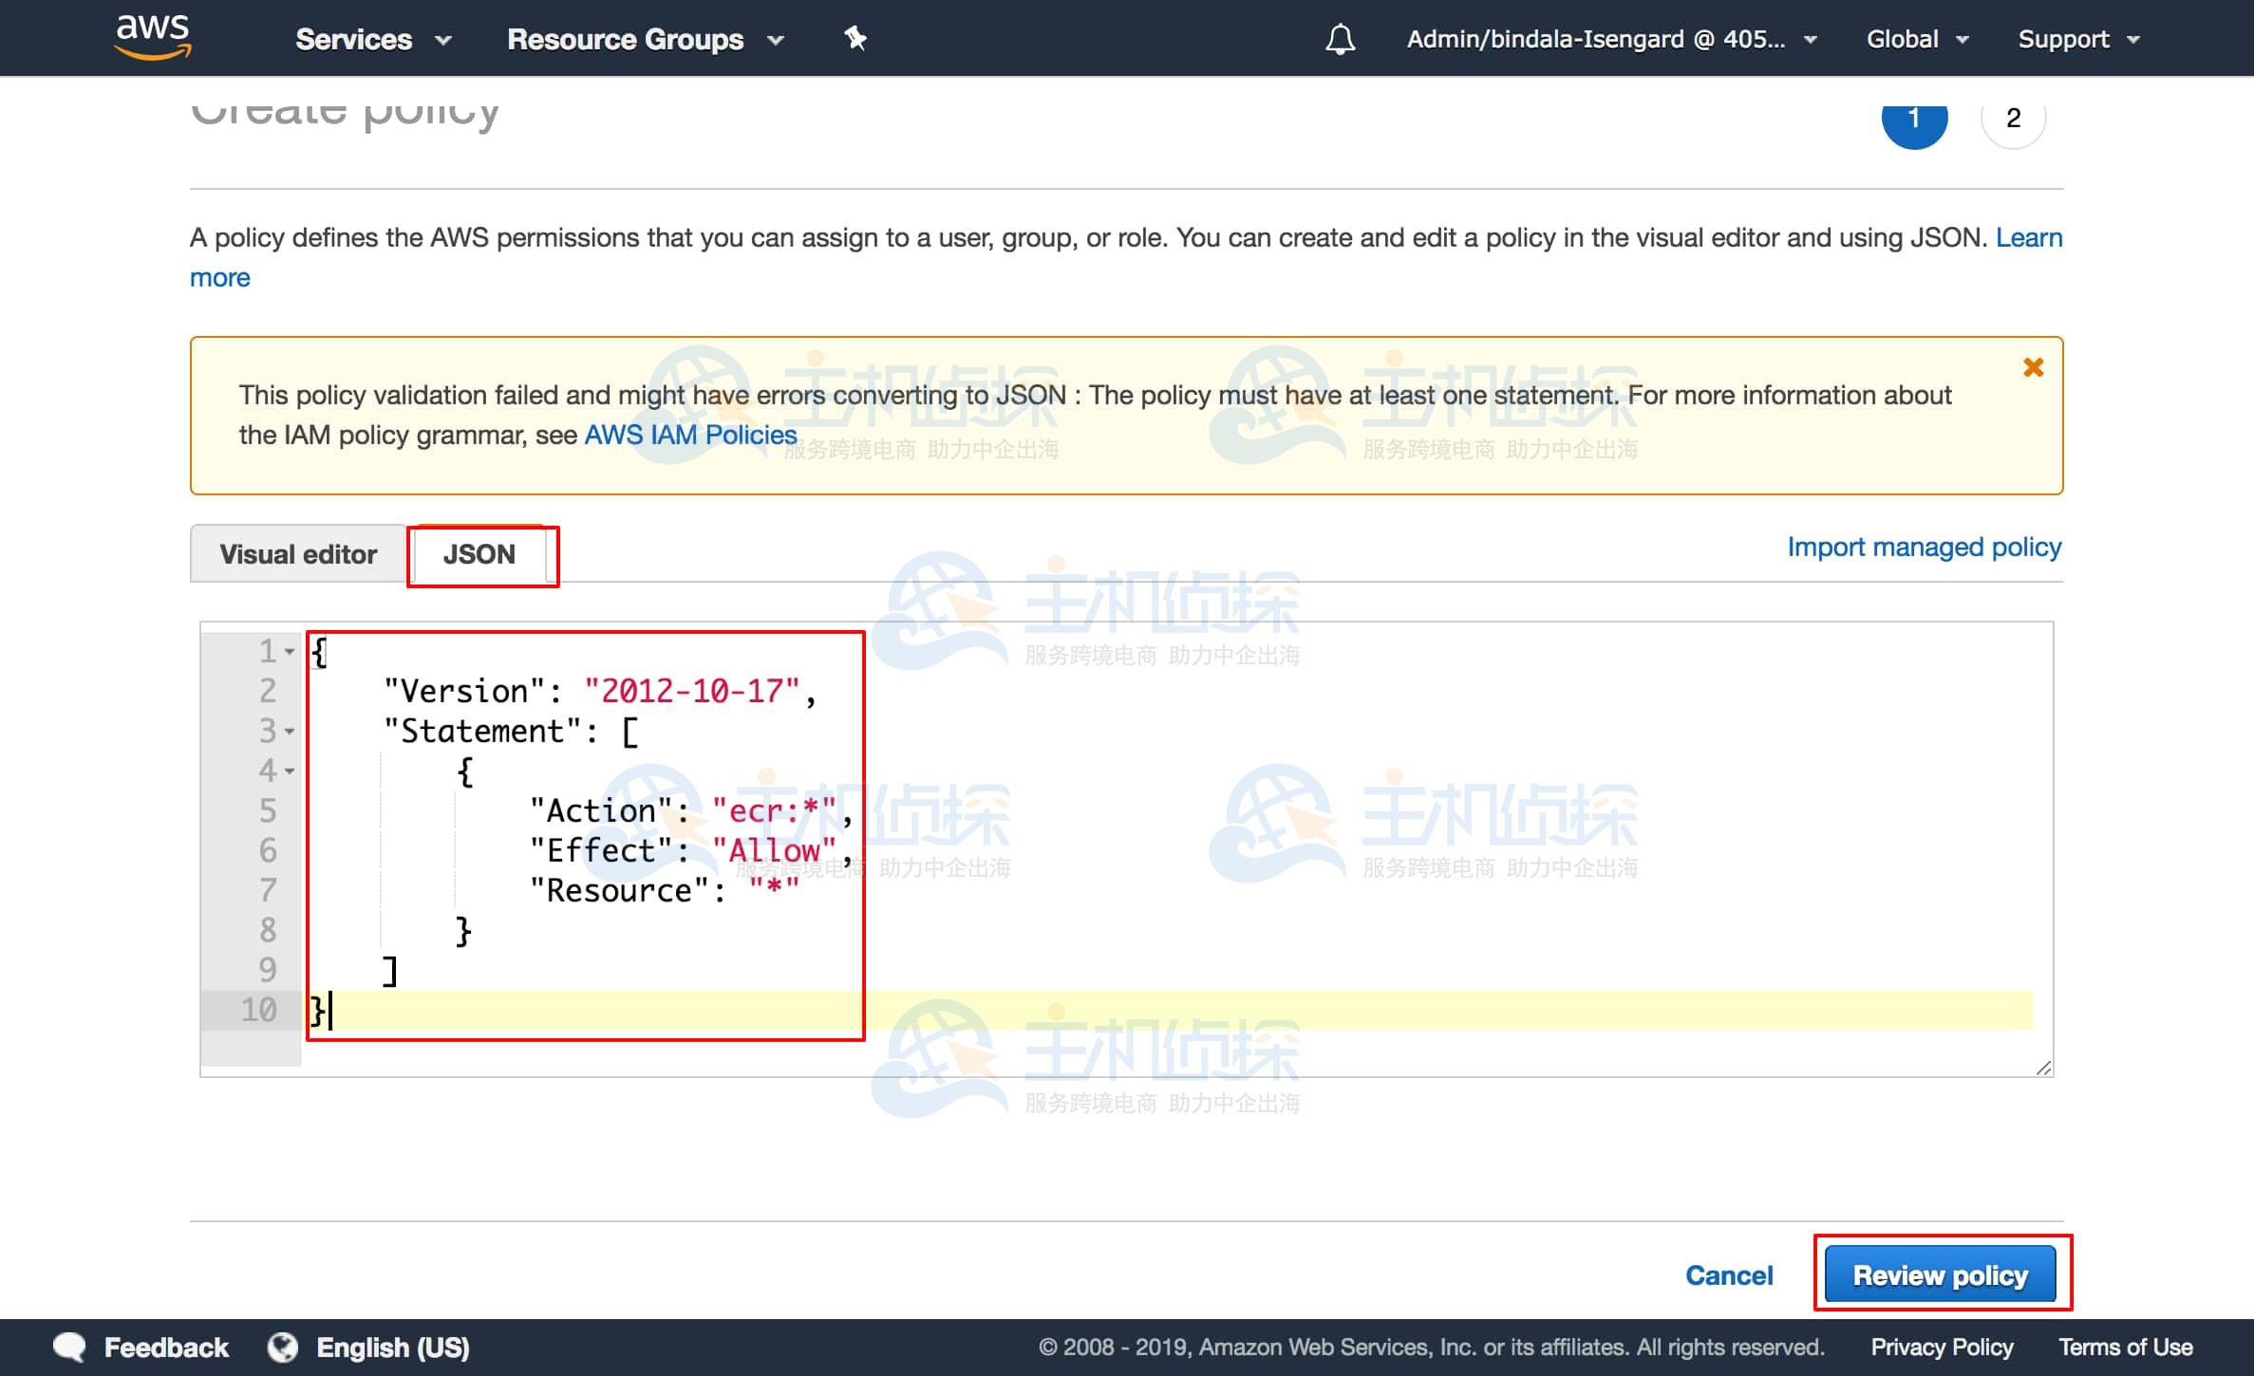Image resolution: width=2254 pixels, height=1376 pixels.
Task: Fold the statement object on line 4
Action: pos(290,772)
